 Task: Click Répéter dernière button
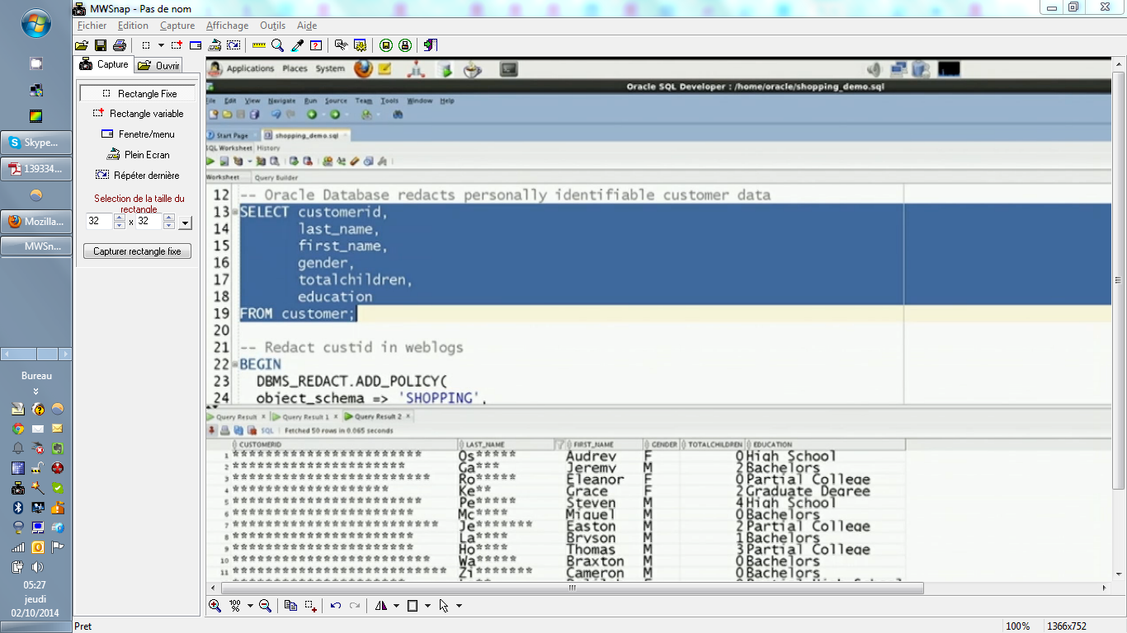pos(138,176)
